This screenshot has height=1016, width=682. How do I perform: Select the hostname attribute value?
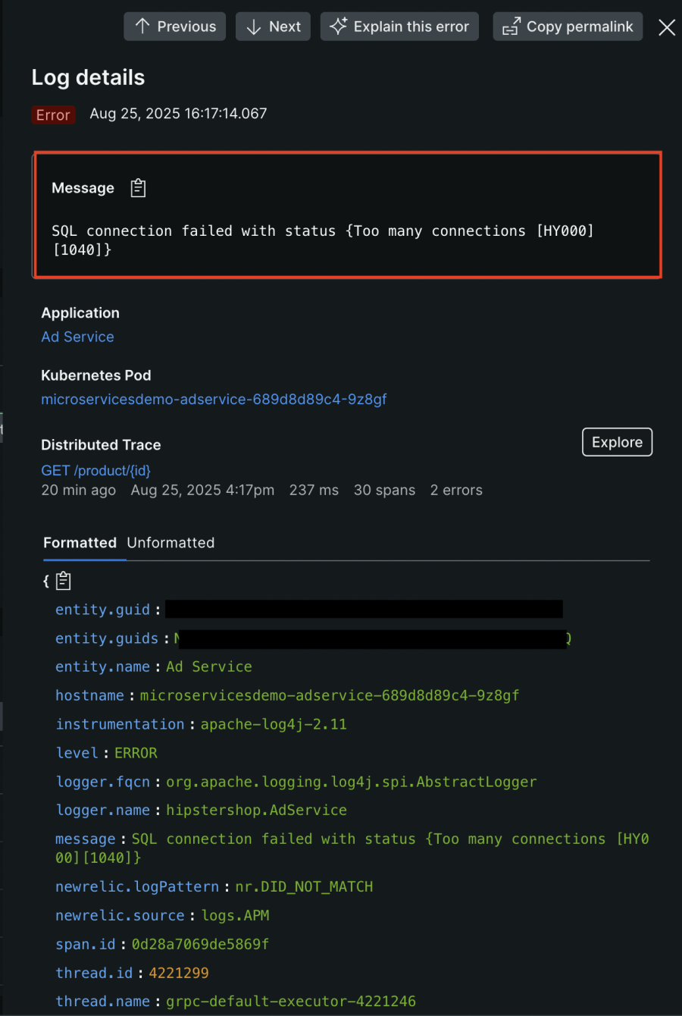[x=330, y=696]
